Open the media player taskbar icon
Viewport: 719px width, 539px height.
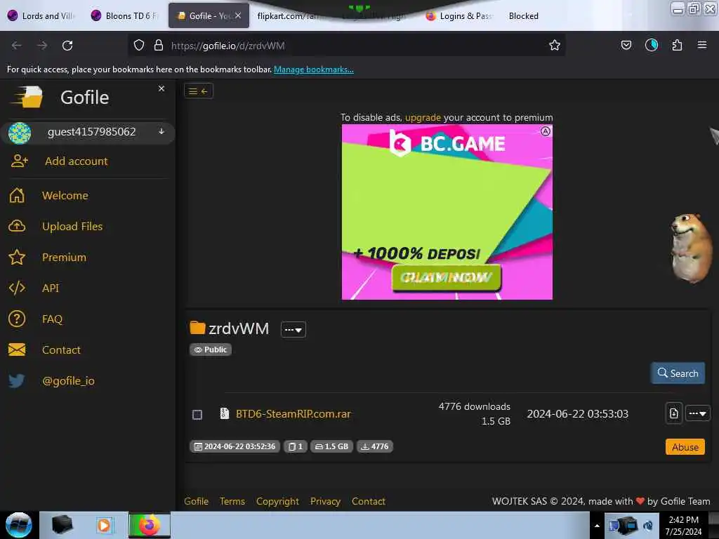pos(104,525)
